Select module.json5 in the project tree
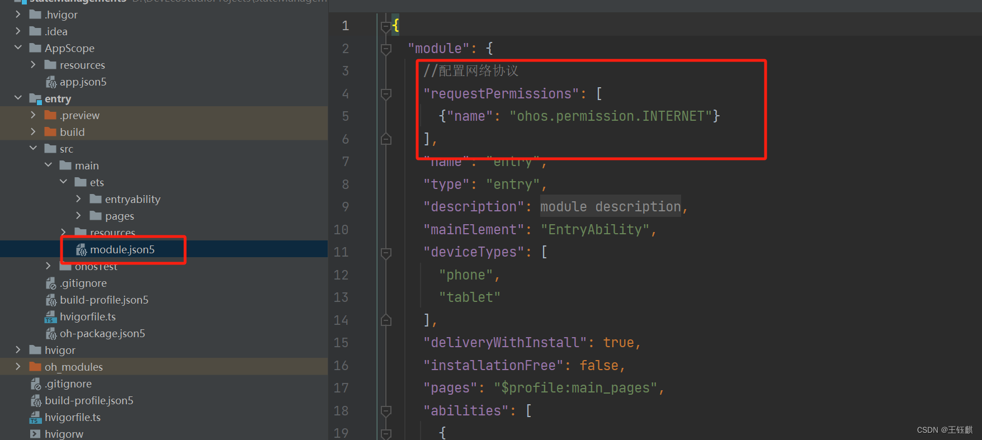 pos(122,249)
